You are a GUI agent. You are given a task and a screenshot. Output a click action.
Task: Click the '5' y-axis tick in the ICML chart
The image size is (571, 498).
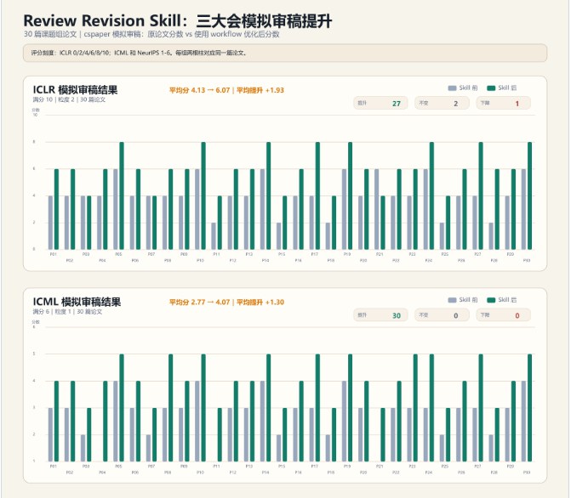[x=34, y=354]
